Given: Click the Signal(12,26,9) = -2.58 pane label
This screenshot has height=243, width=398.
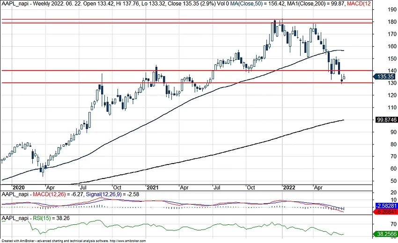Looking at the screenshot, I should click(x=112, y=194).
